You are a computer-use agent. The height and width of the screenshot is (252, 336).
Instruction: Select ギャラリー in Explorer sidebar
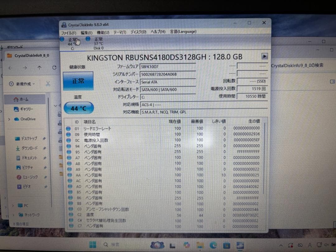24,109
